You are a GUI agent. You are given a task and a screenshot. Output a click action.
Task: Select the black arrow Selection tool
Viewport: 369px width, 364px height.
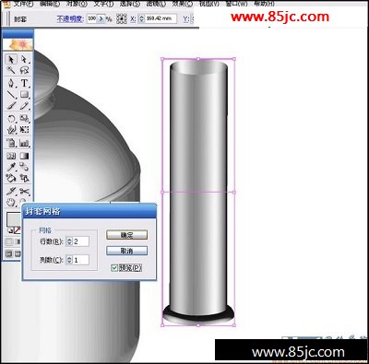point(11,59)
